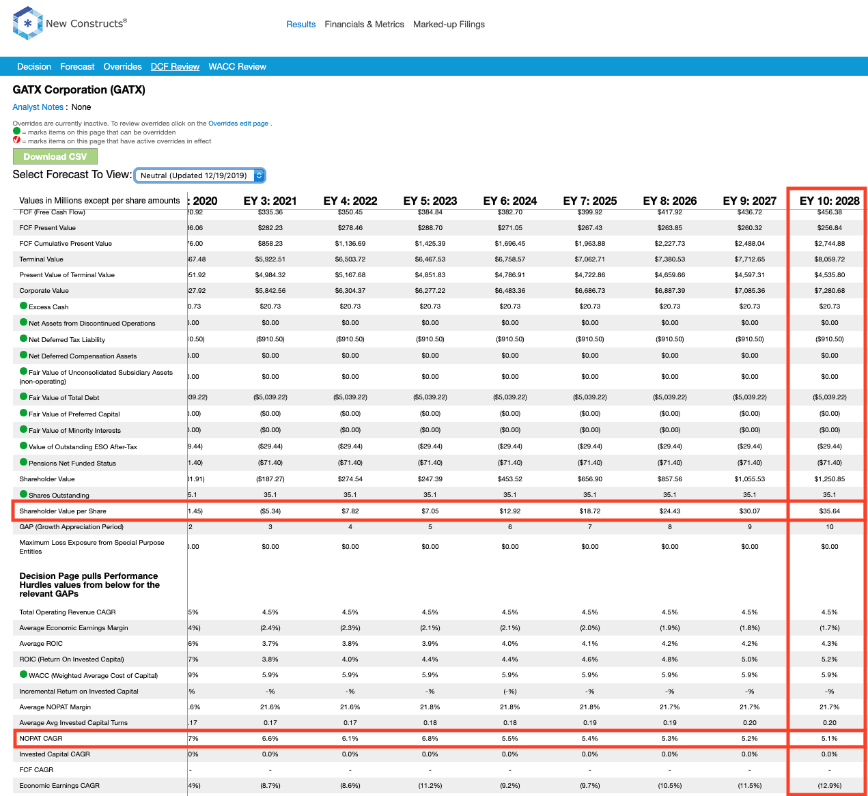Click the 6.6% NOPAT CAGR value for 2021
Screen dimensions: 868x796
coord(270,738)
